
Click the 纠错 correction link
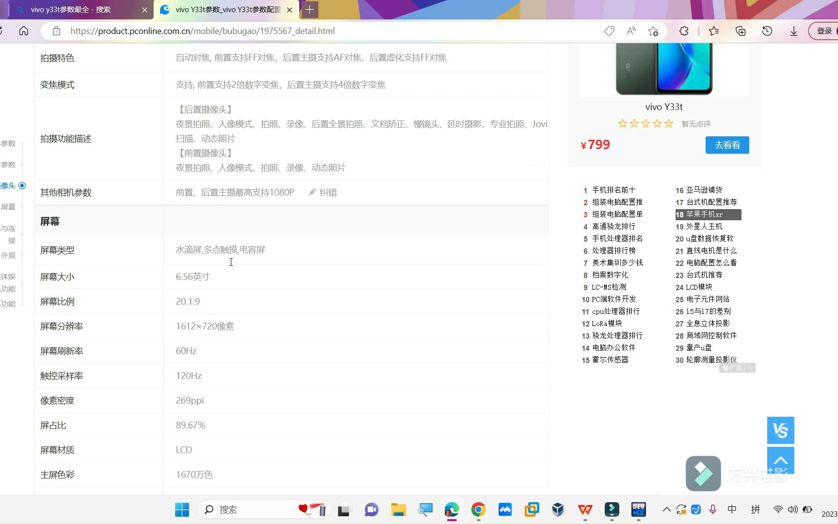click(x=323, y=193)
